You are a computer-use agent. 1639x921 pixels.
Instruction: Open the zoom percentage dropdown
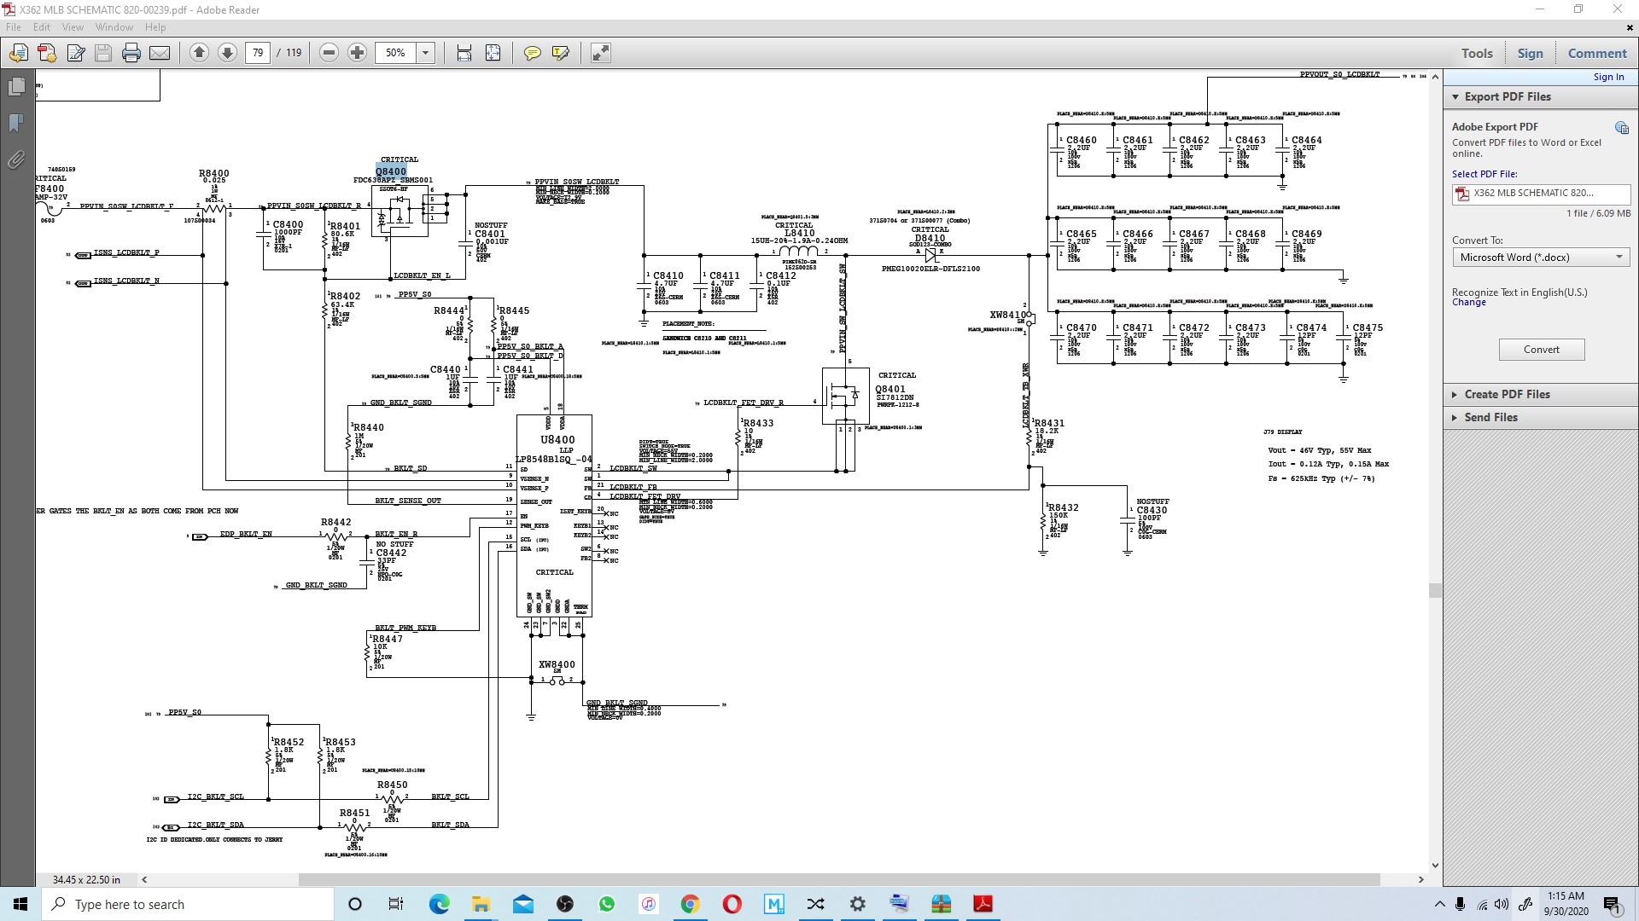pos(425,53)
